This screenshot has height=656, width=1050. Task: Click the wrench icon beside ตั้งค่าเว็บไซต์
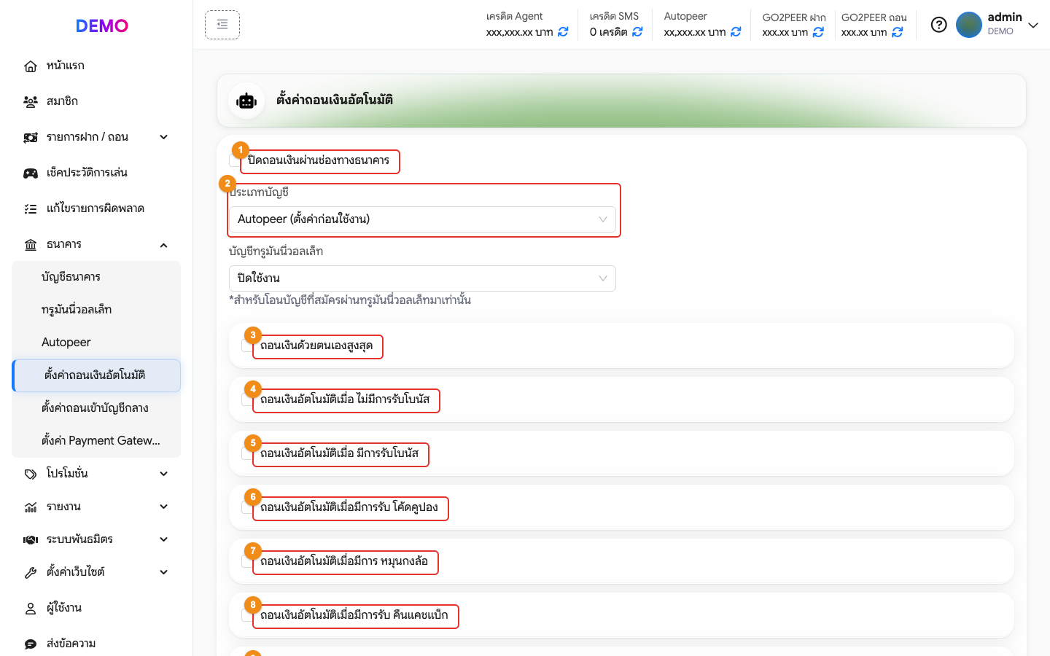click(x=31, y=573)
